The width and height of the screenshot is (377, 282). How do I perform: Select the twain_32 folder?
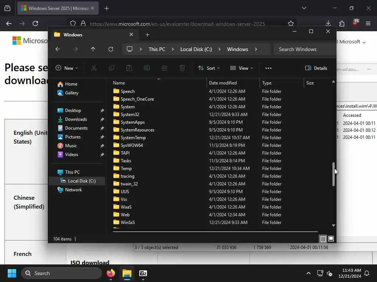pos(129,184)
